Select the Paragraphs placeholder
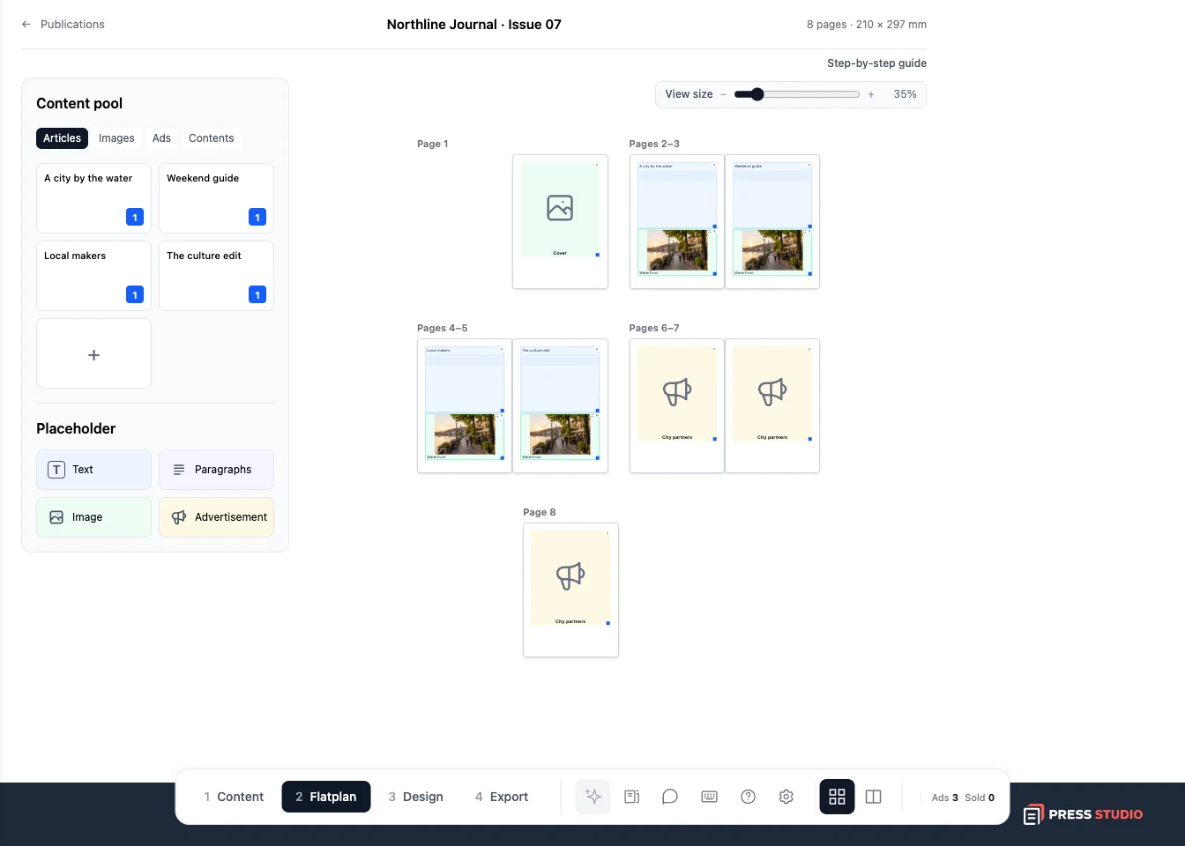1185x846 pixels. (216, 470)
